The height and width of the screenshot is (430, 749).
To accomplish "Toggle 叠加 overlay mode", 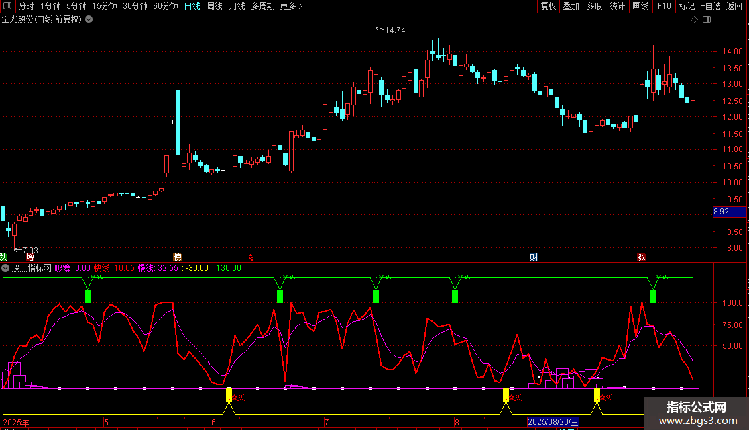I will (571, 7).
